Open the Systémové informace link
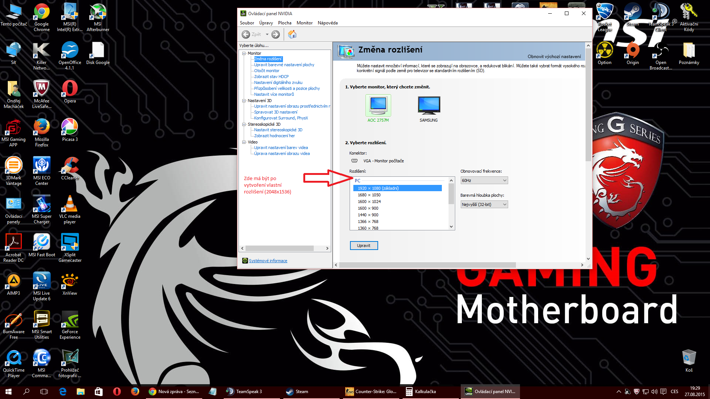The image size is (710, 399). click(x=268, y=261)
